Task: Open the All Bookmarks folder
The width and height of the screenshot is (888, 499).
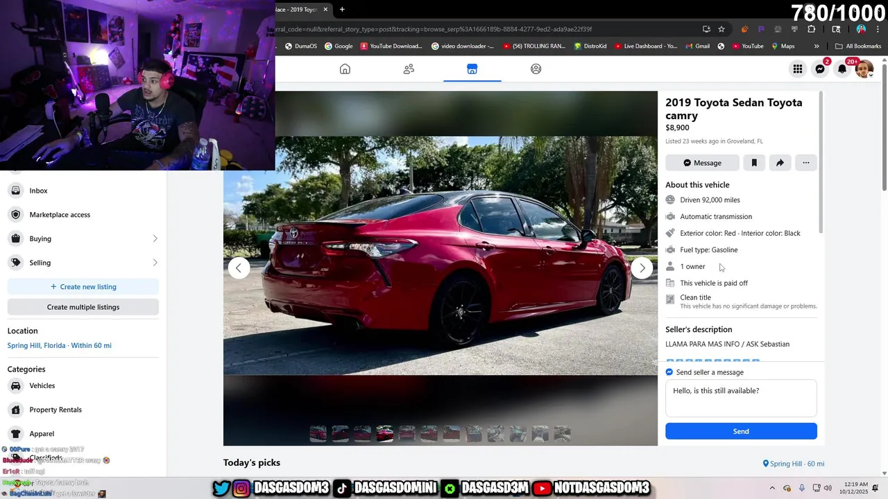Action: coord(858,46)
